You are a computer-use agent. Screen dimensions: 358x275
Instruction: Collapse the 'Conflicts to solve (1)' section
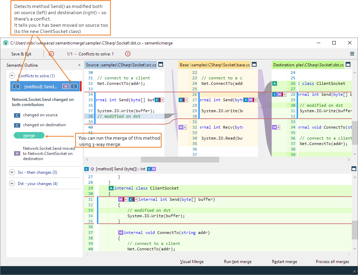[12, 76]
